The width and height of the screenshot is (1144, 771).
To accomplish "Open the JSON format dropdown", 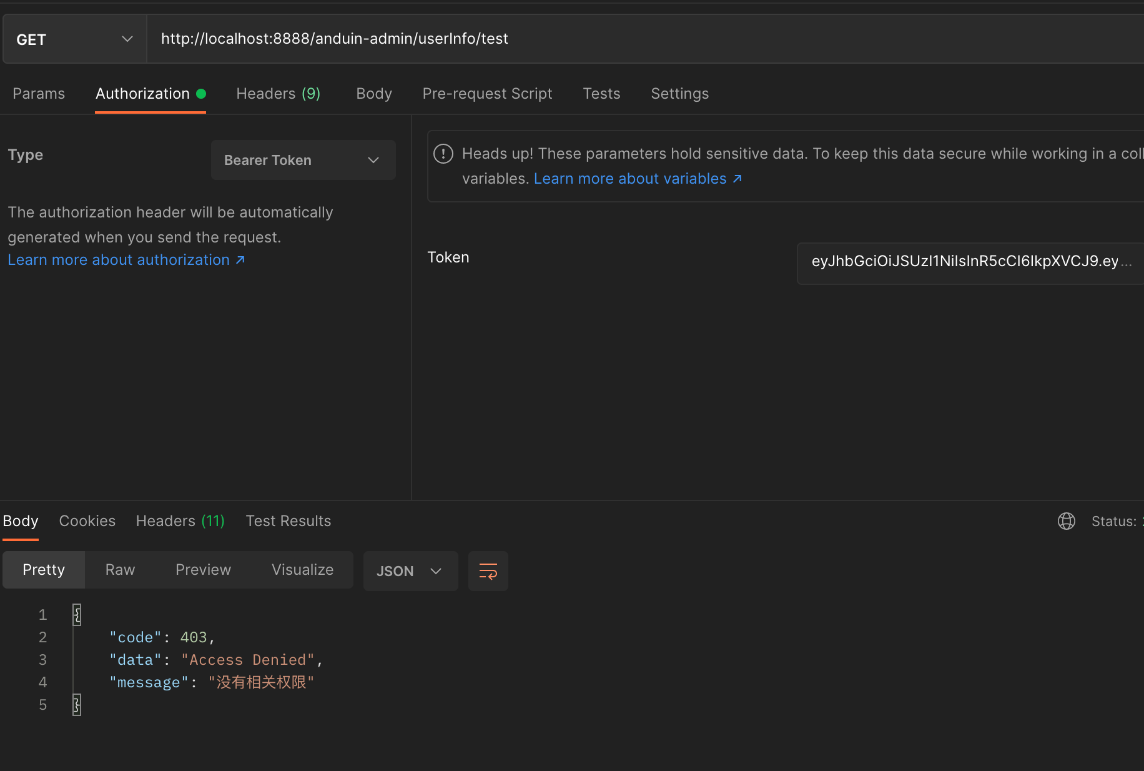I will (x=410, y=571).
